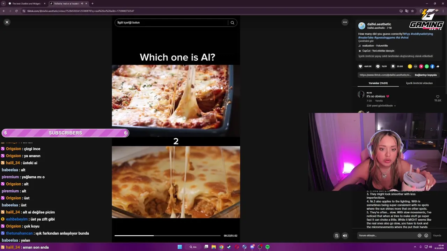Click the #fyp hashtag
The height and width of the screenshot is (251, 447).
tap(407, 34)
